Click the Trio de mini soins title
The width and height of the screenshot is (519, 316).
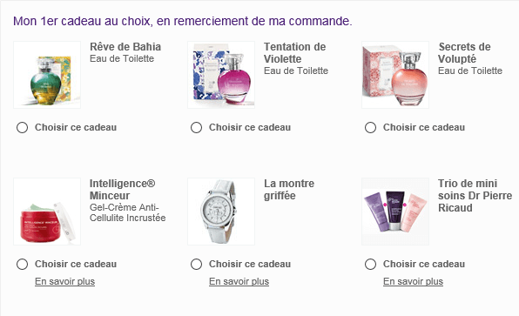[475, 195]
